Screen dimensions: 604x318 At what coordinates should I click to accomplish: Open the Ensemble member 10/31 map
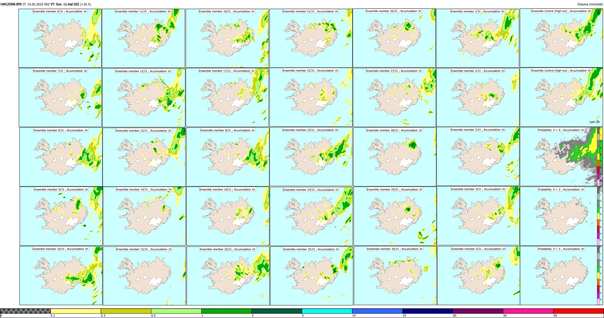click(x=61, y=276)
